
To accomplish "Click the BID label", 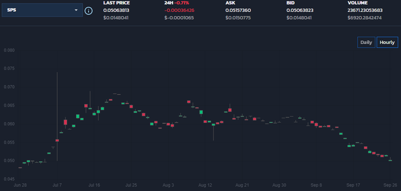I will click(x=290, y=3).
